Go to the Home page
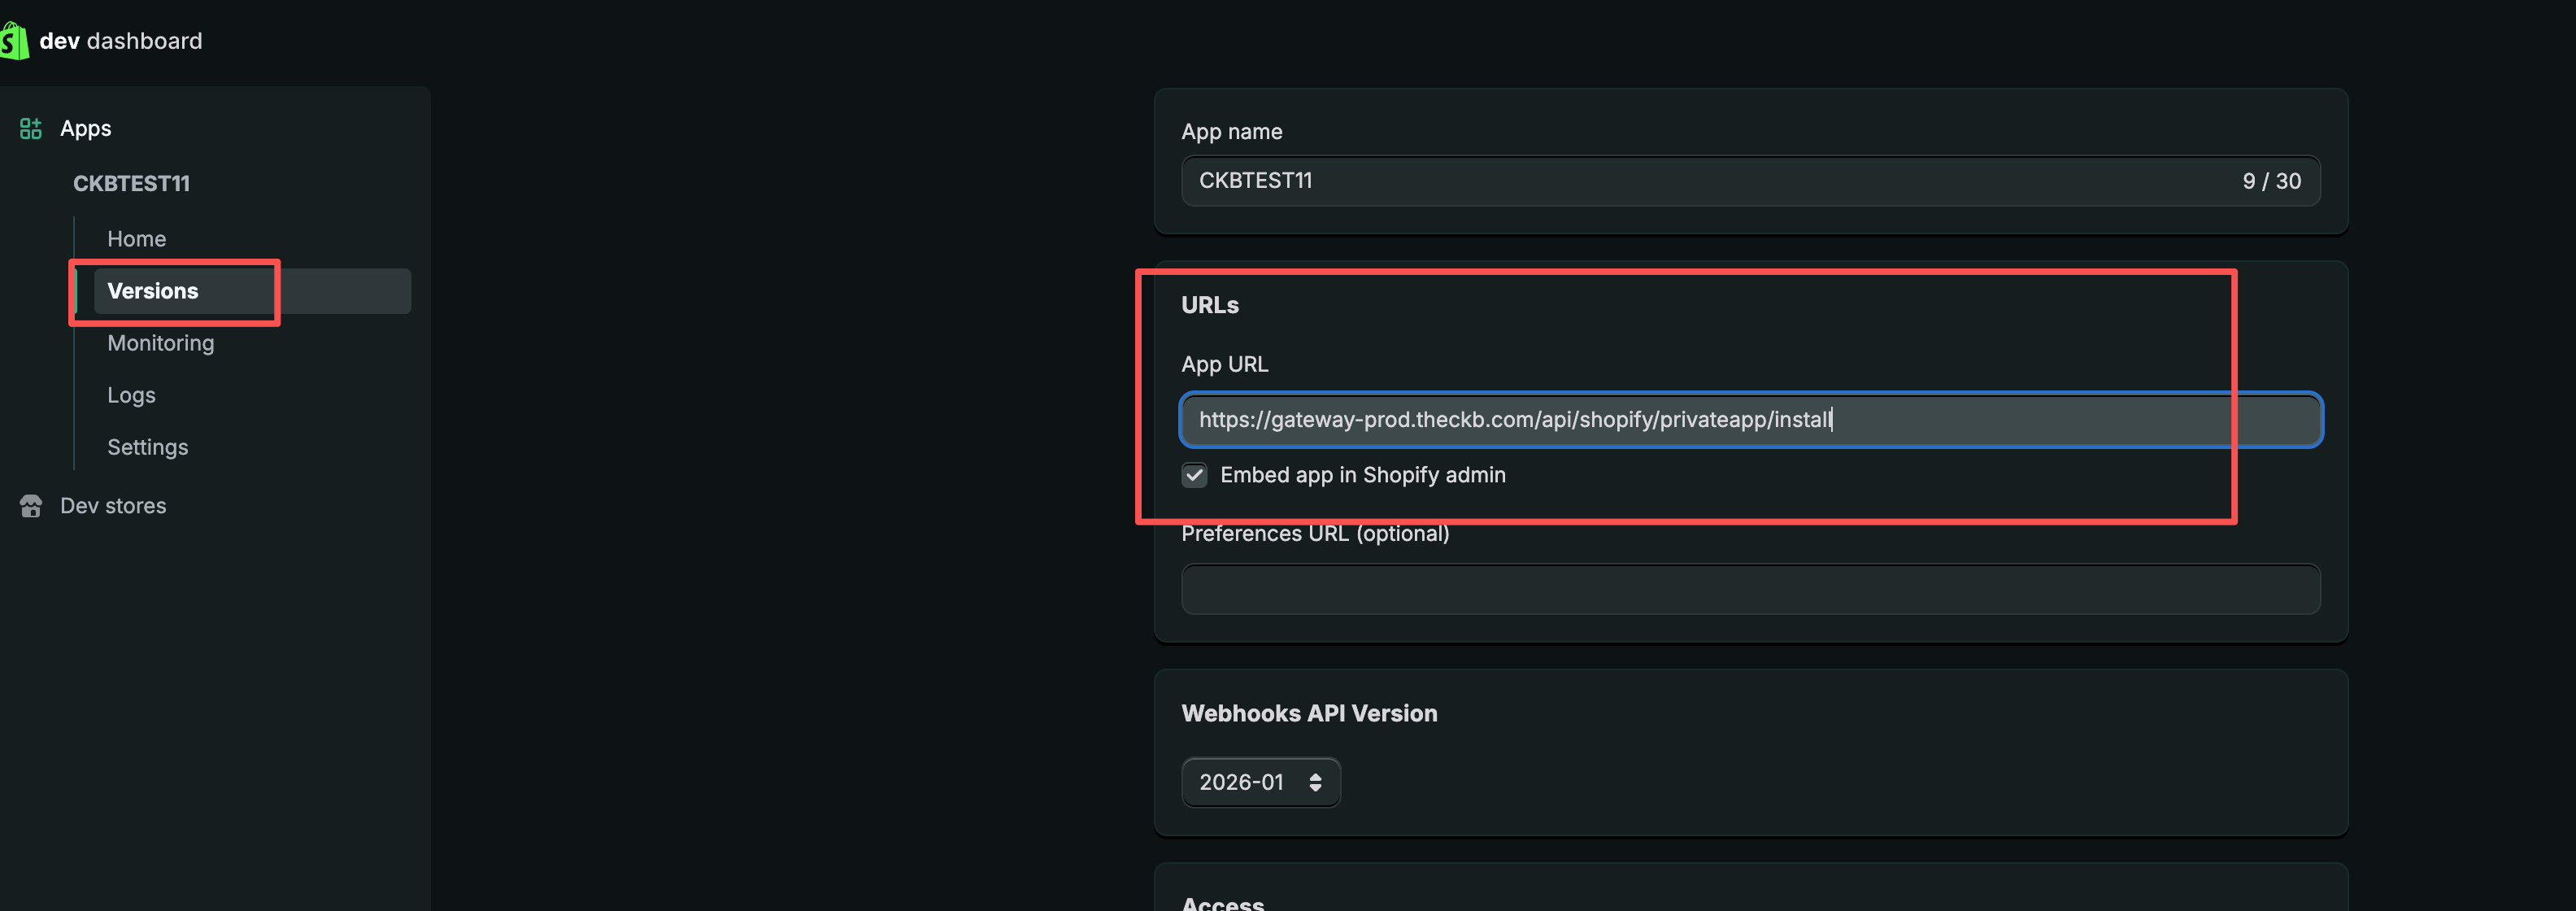The image size is (2576, 911). 136,239
